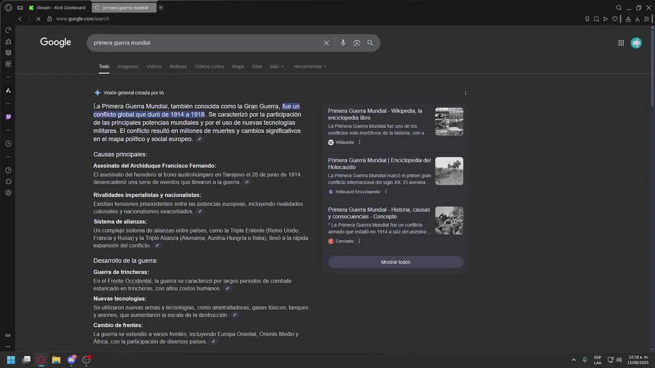
Task: Open Windows Start menu
Action: (x=11, y=360)
